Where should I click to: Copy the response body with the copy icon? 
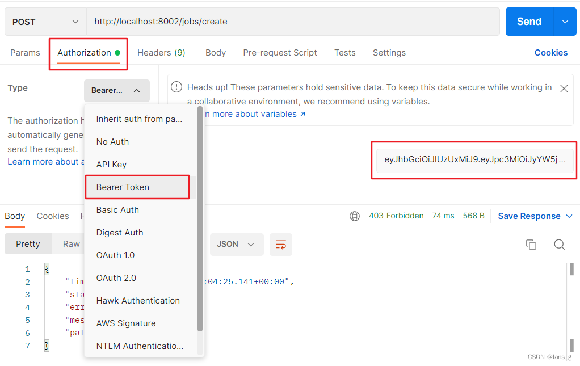pos(531,245)
